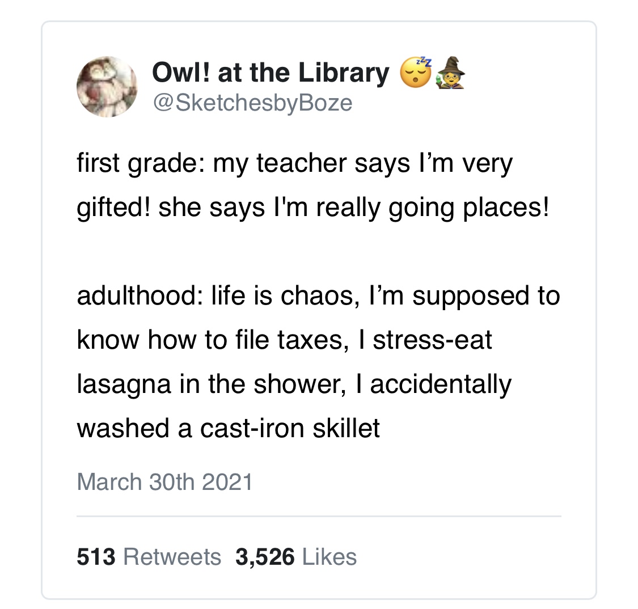Click the "washed a cast-iron skillet" line

pos(228,428)
